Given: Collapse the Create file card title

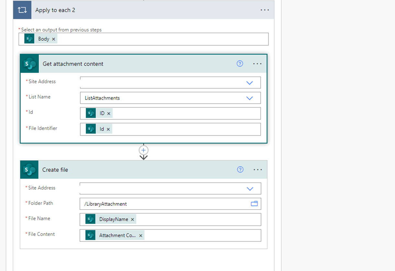Looking at the screenshot, I should [55, 170].
